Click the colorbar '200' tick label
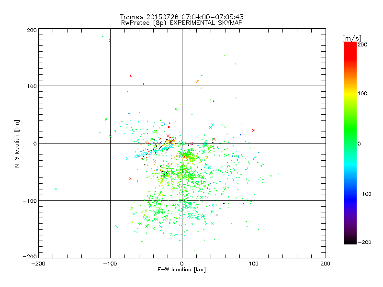Viewport: 383px width, 287px height. point(362,44)
